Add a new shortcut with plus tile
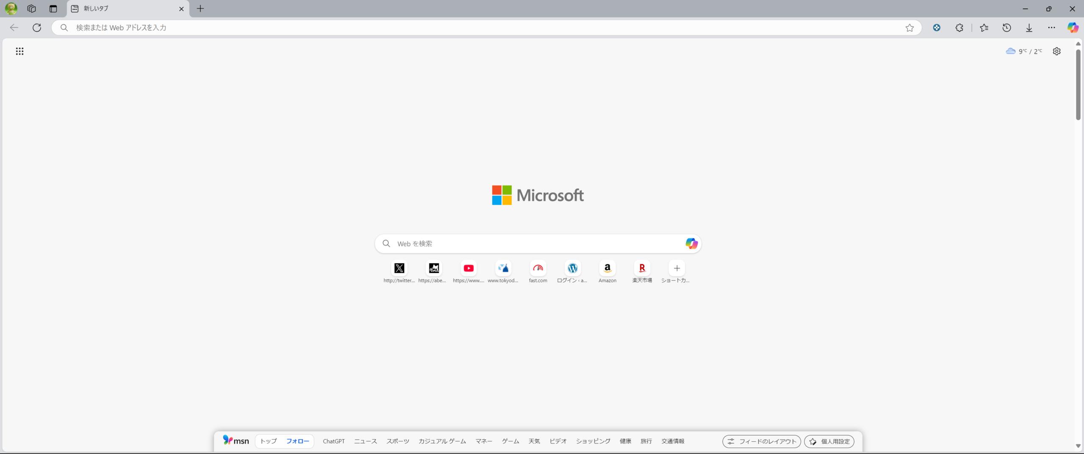Image resolution: width=1084 pixels, height=454 pixels. pyautogui.click(x=677, y=272)
